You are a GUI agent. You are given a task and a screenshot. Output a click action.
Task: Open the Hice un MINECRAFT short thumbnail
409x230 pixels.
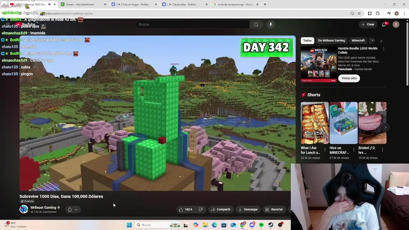point(343,123)
